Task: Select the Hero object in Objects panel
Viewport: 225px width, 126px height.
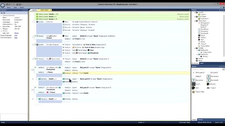Action: click(x=195, y=88)
